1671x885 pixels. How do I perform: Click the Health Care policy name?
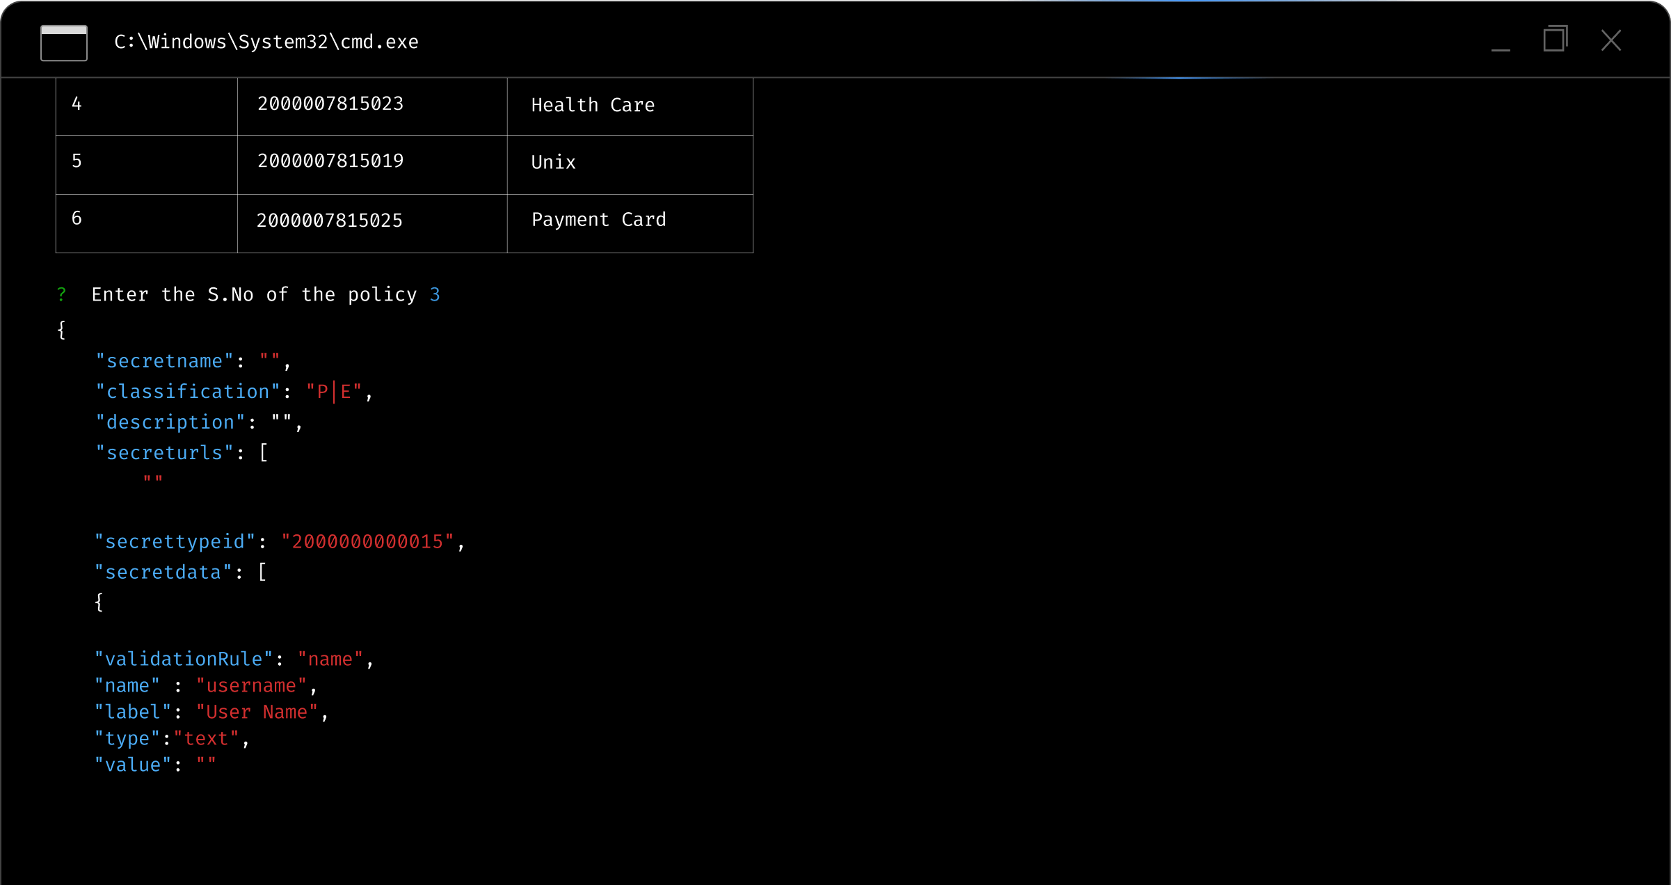[x=593, y=105]
